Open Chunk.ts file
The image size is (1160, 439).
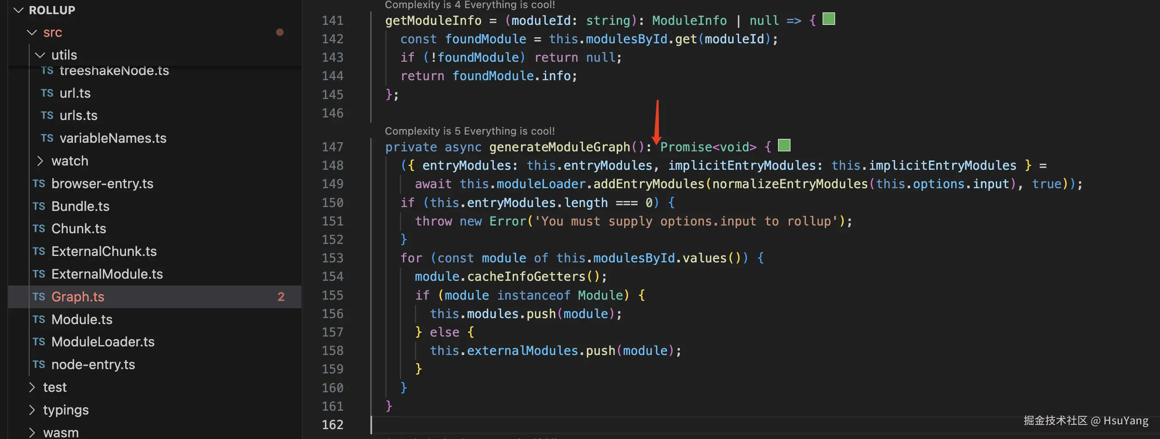click(x=78, y=229)
